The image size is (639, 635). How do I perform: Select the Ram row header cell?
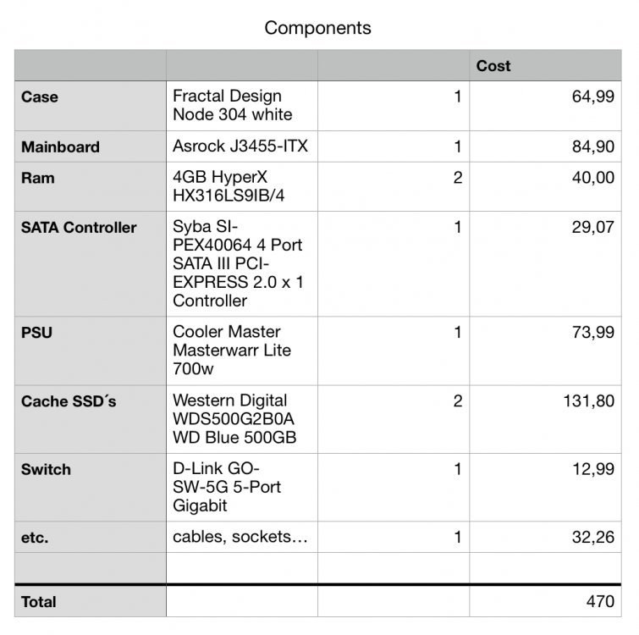pos(91,186)
